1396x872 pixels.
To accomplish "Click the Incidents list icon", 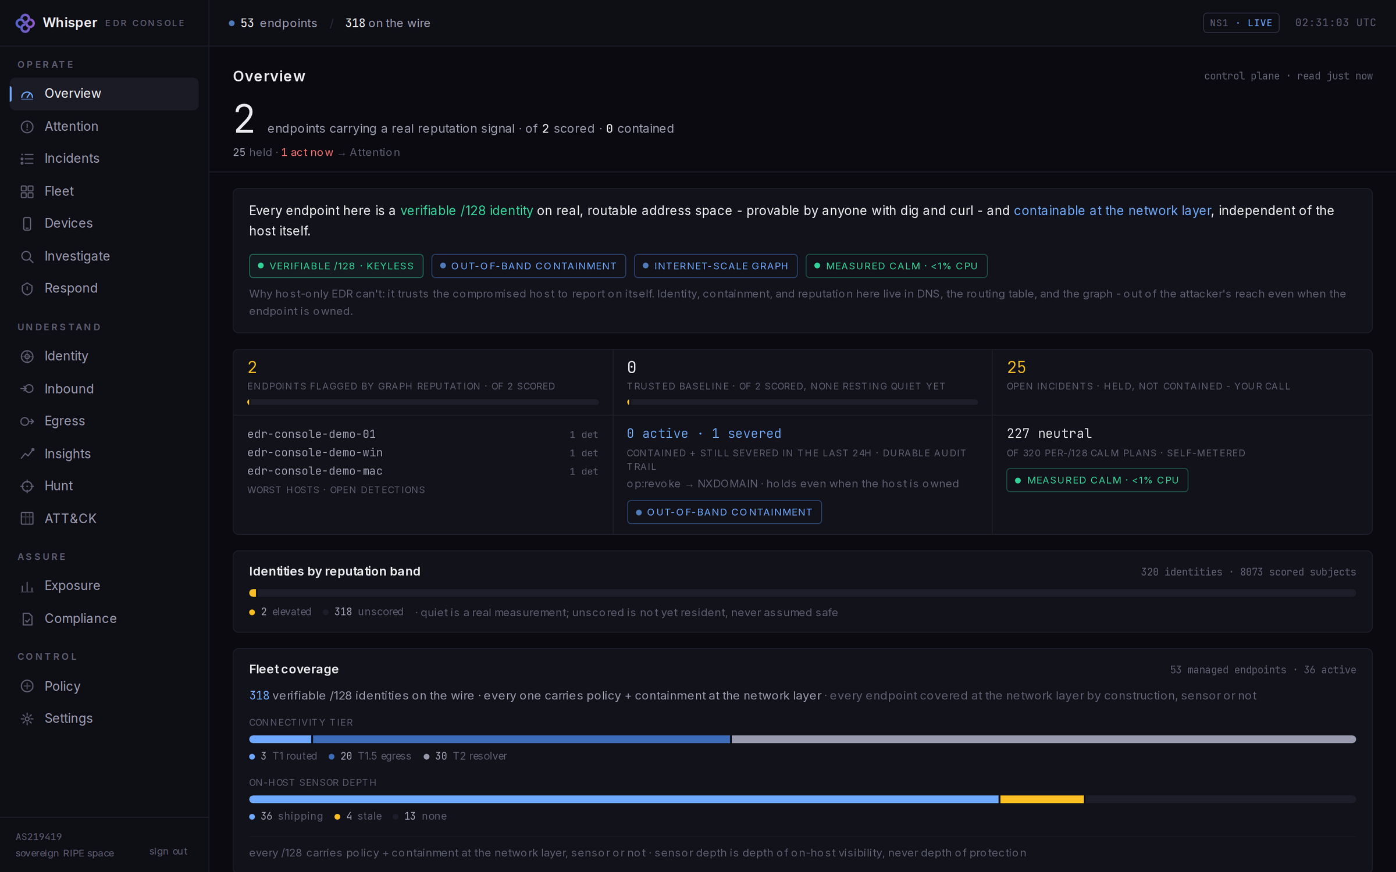I will [27, 159].
